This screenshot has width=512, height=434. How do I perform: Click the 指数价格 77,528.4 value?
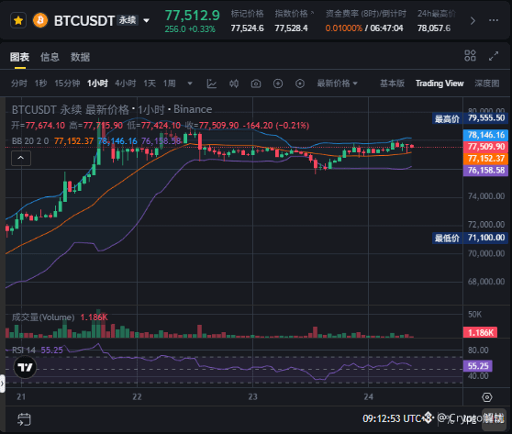tap(291, 28)
